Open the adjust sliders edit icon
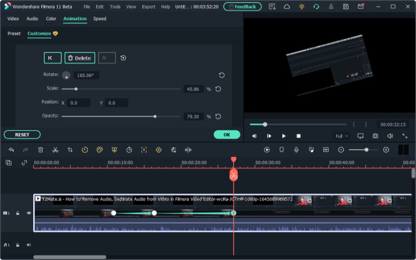416x260 pixels. [174, 150]
